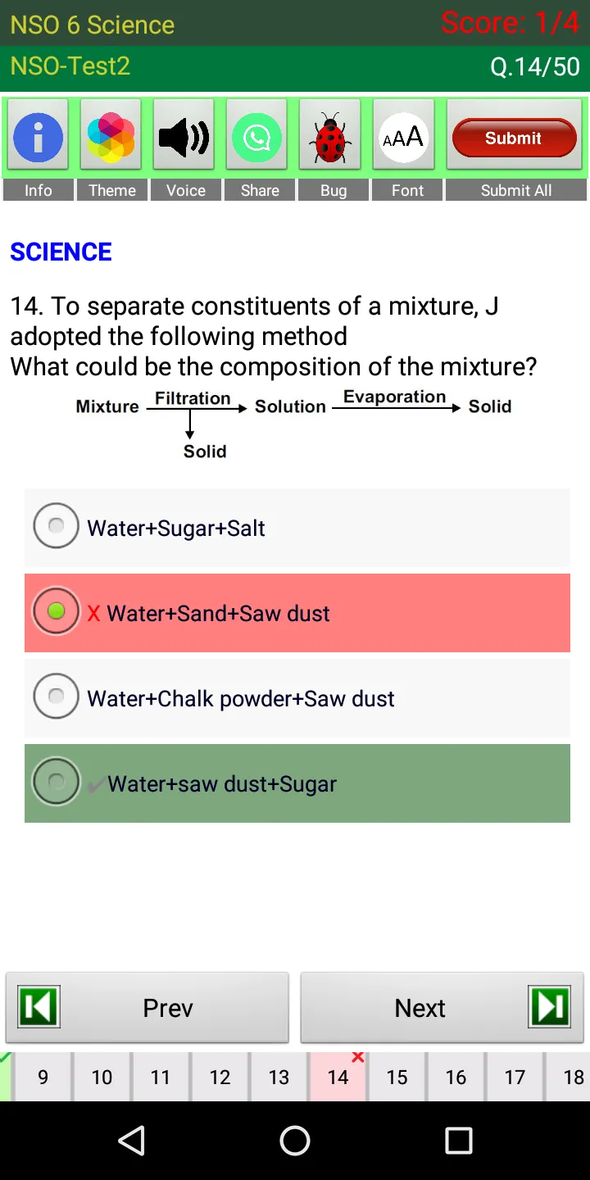Share the question via the WhatsApp icon
This screenshot has height=1180, width=590.
pos(257,137)
